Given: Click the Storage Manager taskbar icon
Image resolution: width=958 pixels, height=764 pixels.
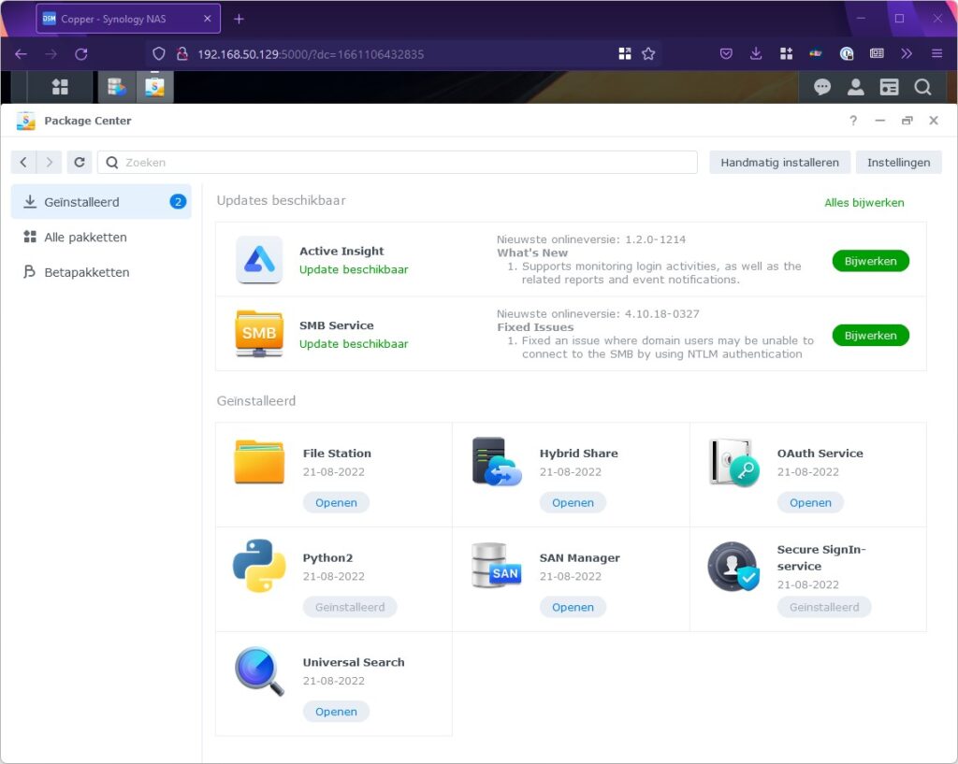Looking at the screenshot, I should [x=117, y=87].
